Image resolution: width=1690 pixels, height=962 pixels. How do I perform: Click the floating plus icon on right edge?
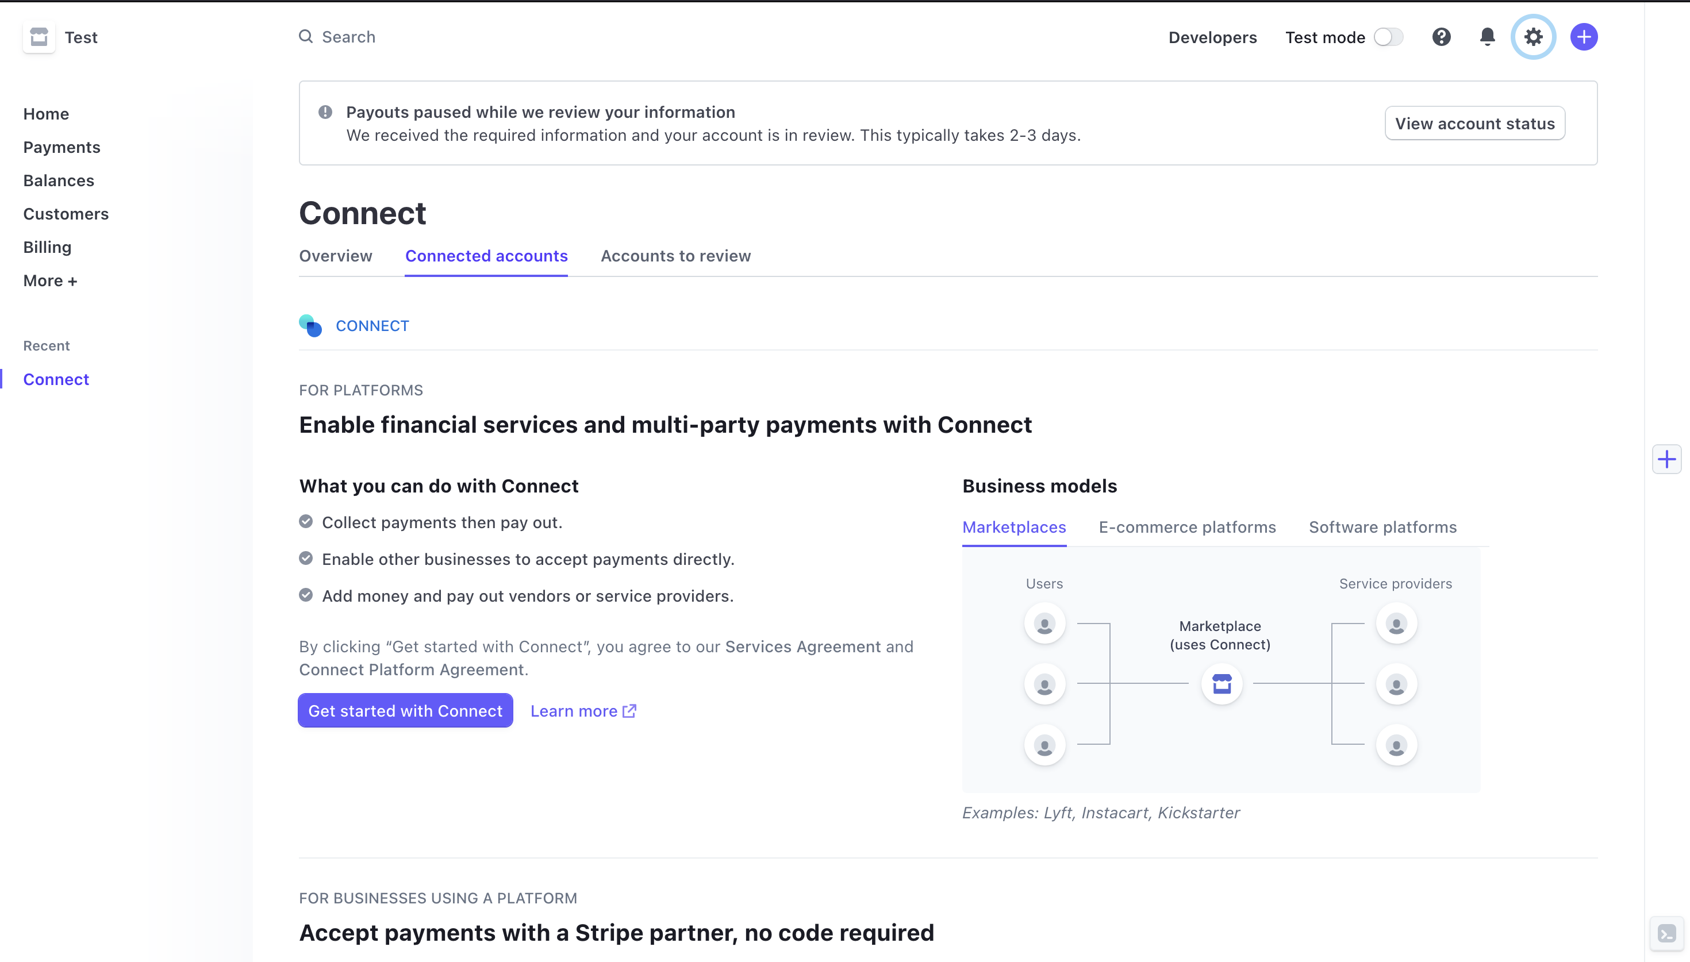tap(1668, 459)
